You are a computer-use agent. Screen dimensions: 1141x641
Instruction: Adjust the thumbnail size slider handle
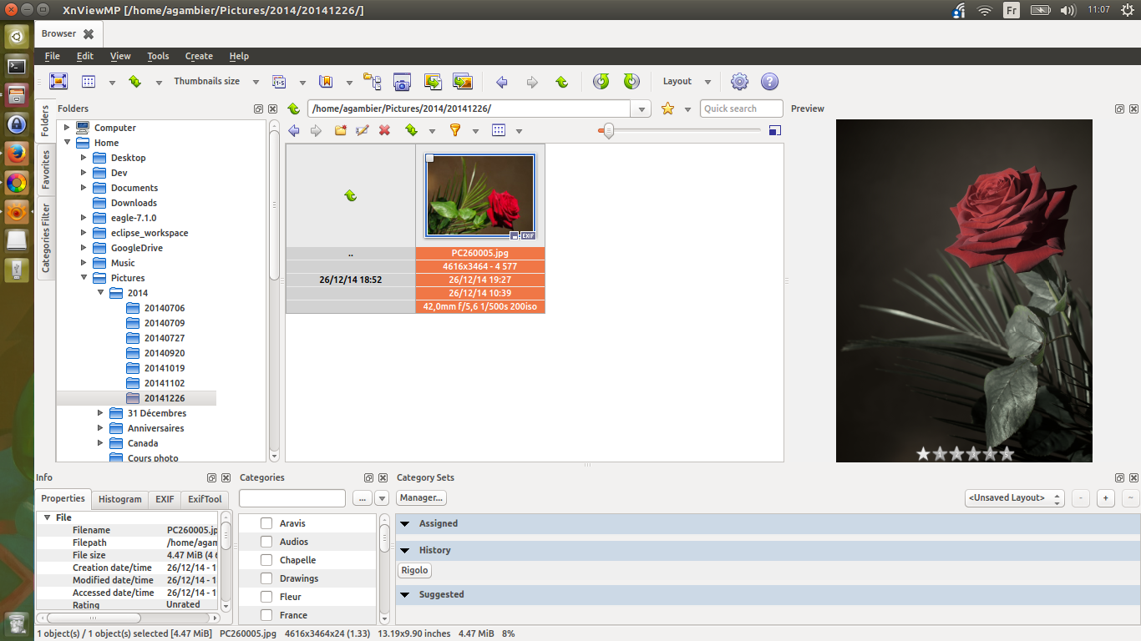click(608, 130)
